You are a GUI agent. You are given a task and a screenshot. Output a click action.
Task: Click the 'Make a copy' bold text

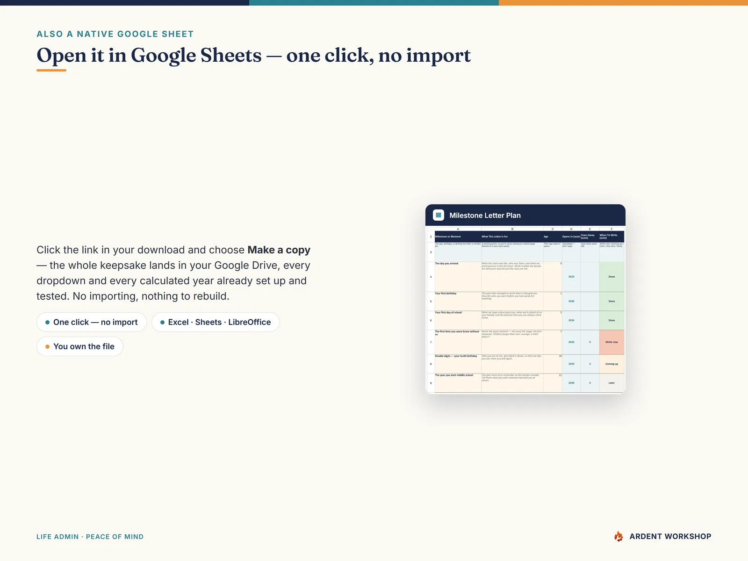(279, 250)
